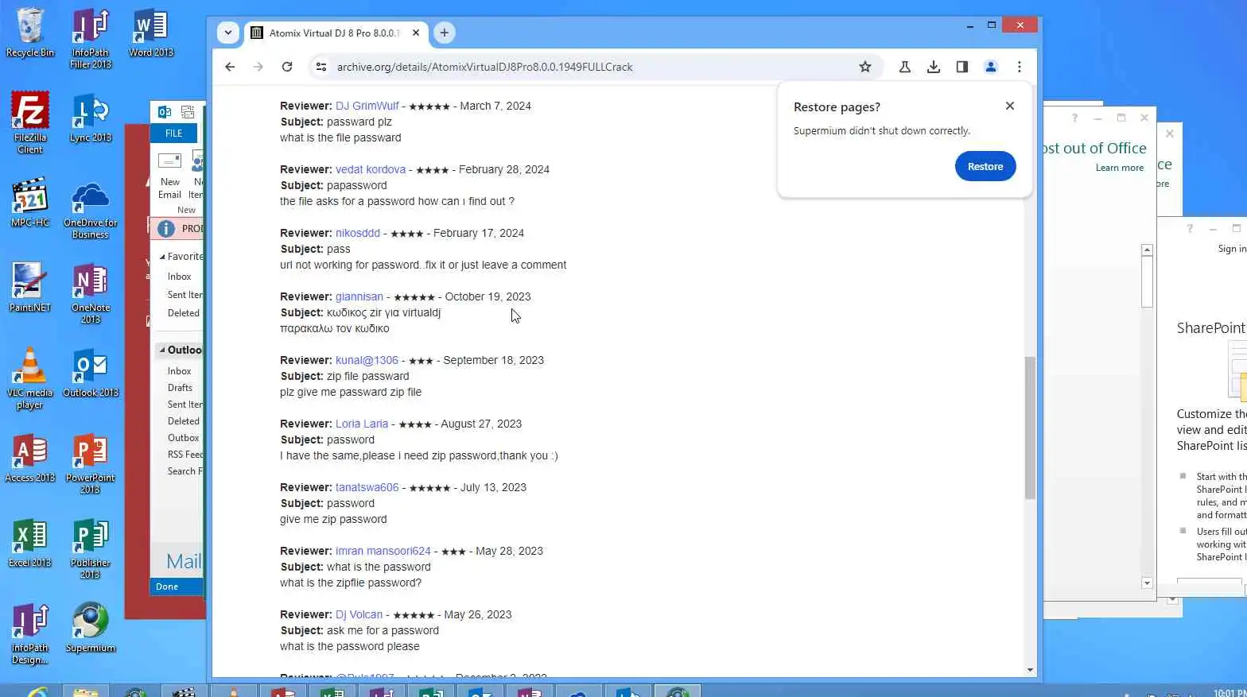Select Outbox folder in Outlook
The image size is (1247, 697).
click(183, 438)
